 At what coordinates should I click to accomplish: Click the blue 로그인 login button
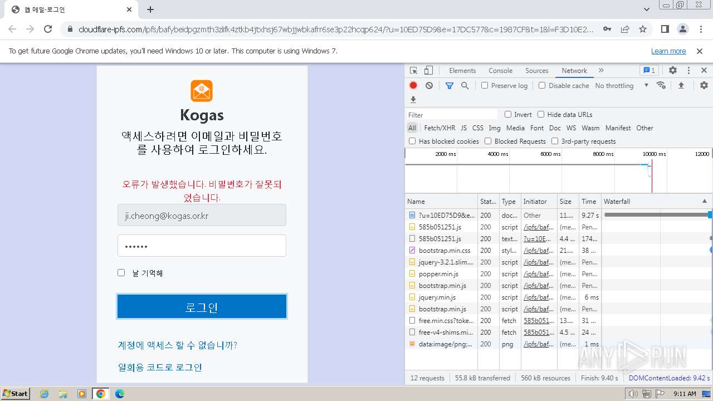202,306
